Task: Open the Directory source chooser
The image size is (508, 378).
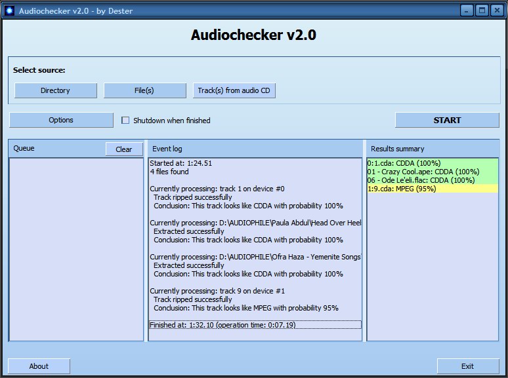Action: click(x=55, y=90)
